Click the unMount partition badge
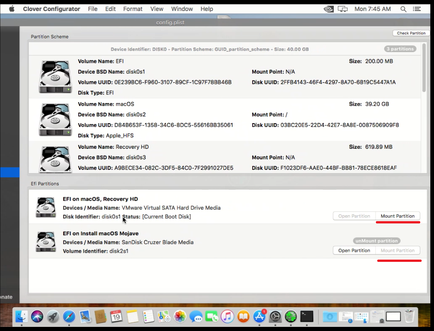Viewport: 434px width, 331px height. point(377,241)
